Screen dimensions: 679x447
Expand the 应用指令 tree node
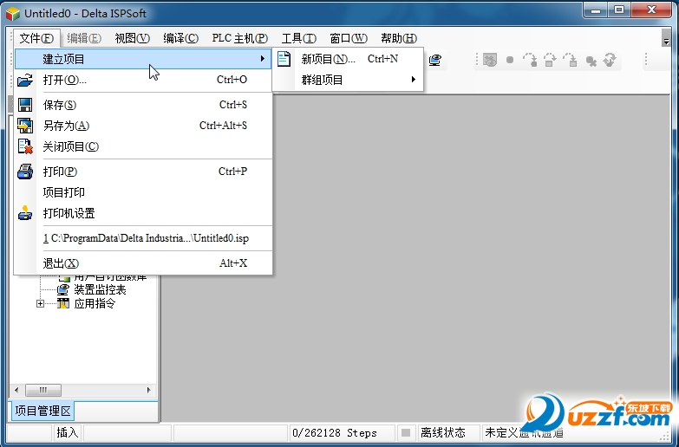(x=40, y=304)
